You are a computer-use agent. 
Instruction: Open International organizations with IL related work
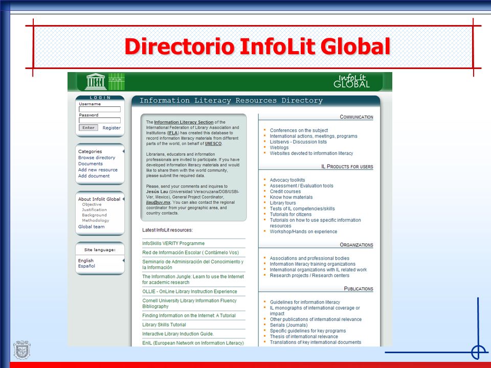[318, 270]
